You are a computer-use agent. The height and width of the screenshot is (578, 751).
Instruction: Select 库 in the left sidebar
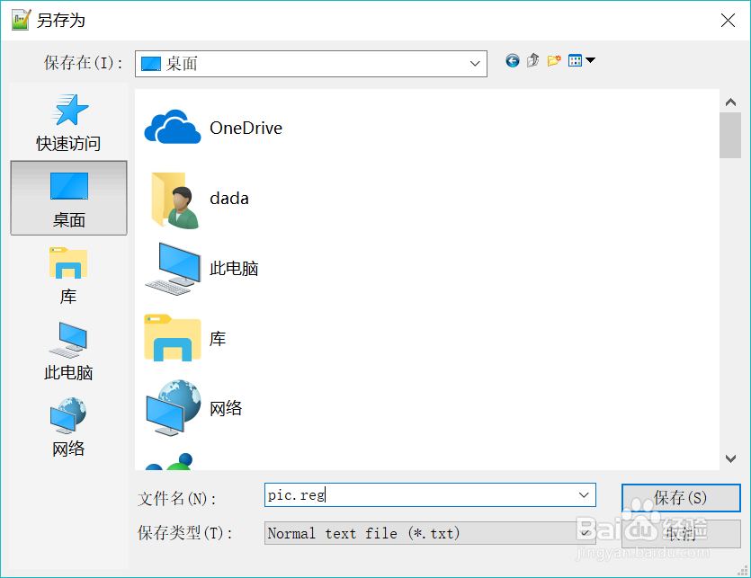pos(67,277)
